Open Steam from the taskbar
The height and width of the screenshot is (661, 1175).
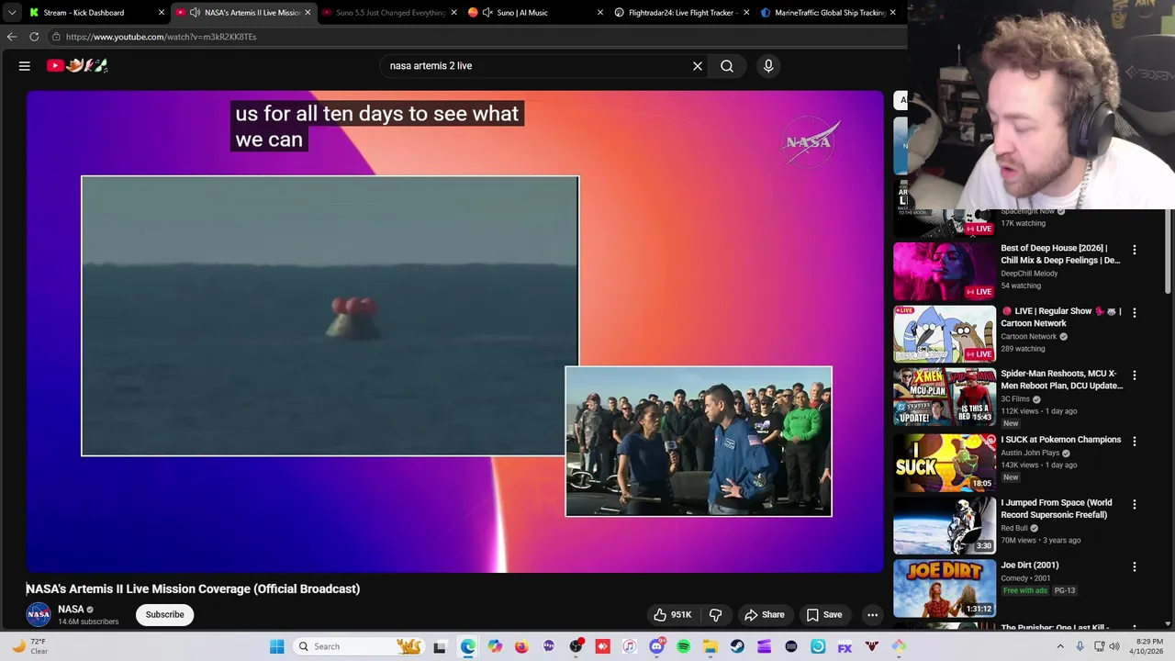click(737, 646)
